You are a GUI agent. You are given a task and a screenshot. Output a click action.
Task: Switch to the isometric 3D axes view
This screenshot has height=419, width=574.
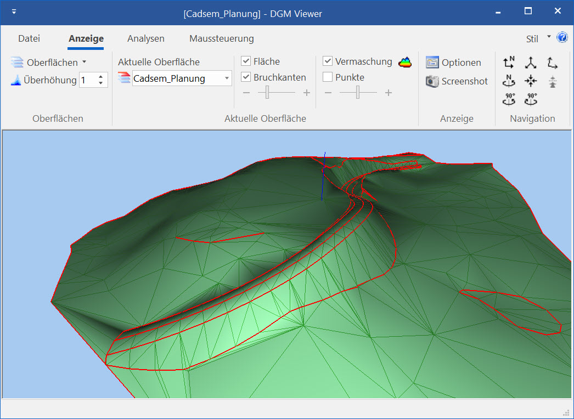[531, 63]
